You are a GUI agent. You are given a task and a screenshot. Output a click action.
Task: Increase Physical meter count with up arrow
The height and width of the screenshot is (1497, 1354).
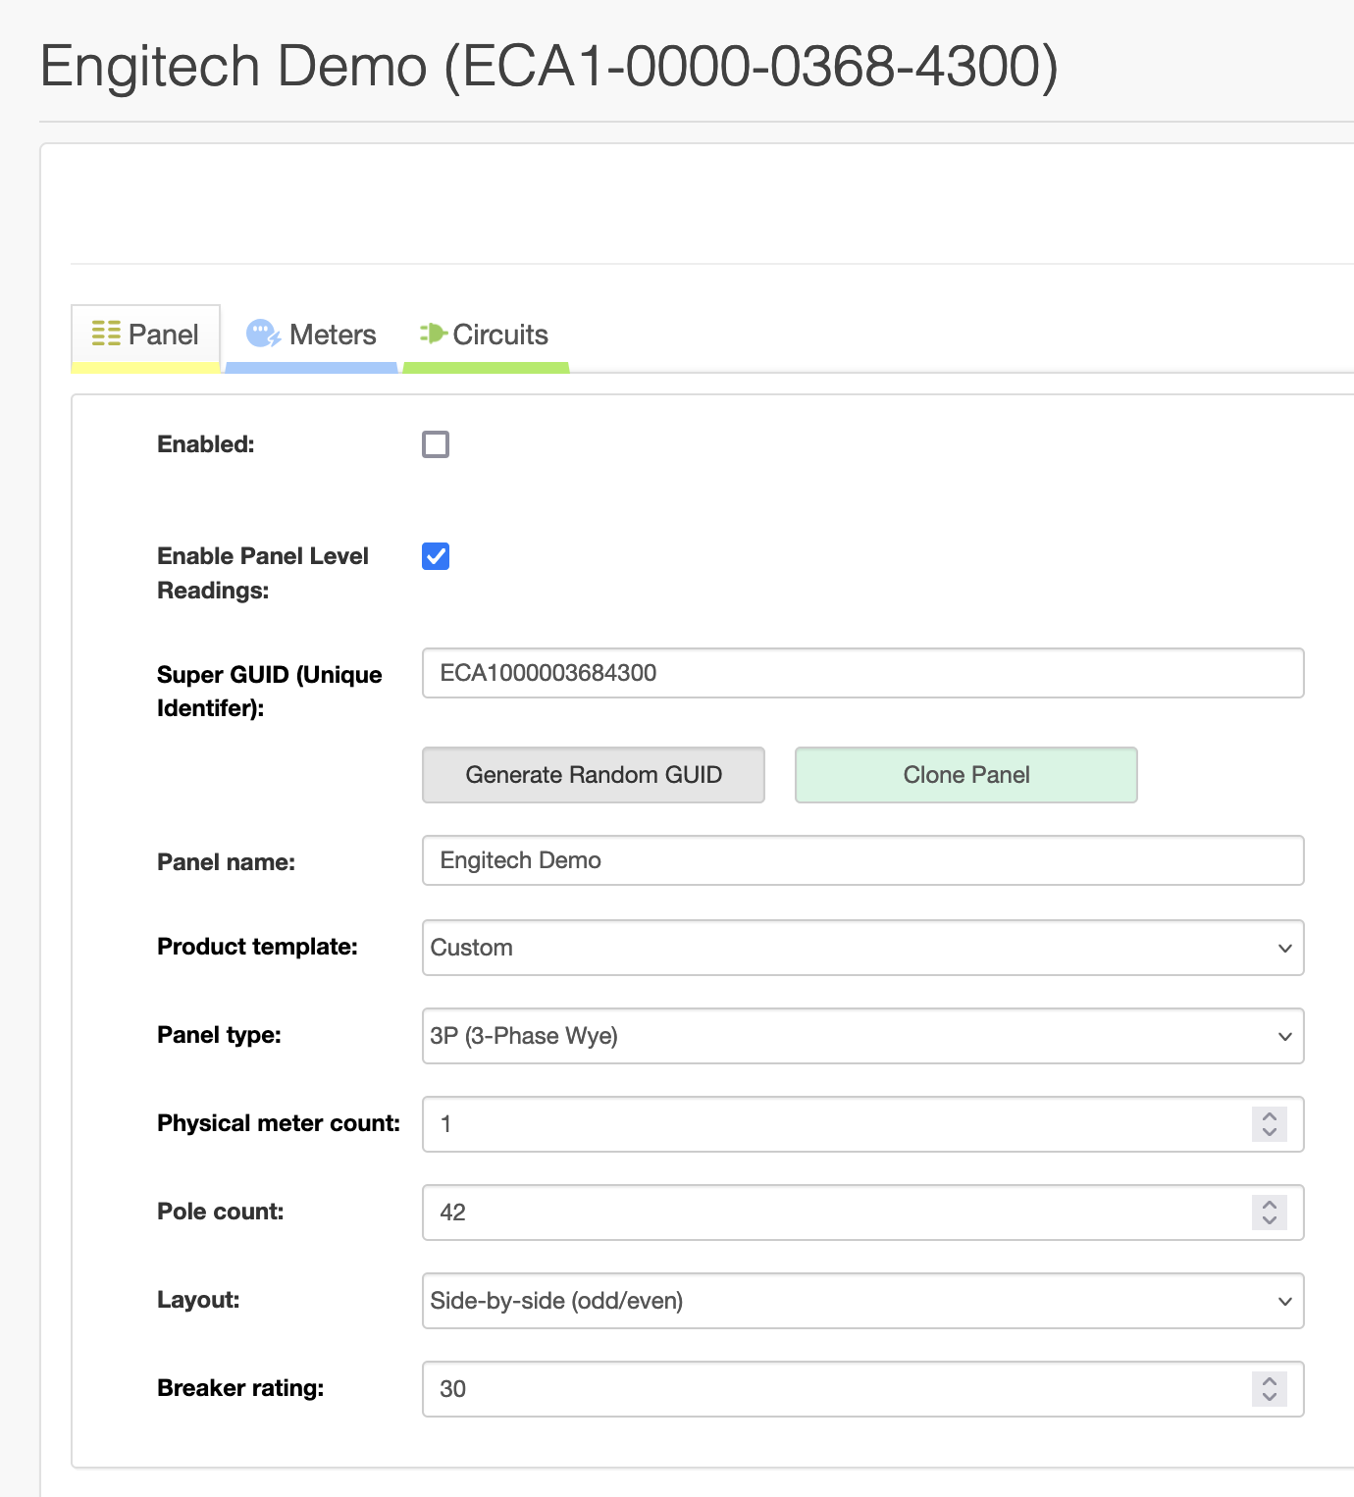pos(1269,1116)
